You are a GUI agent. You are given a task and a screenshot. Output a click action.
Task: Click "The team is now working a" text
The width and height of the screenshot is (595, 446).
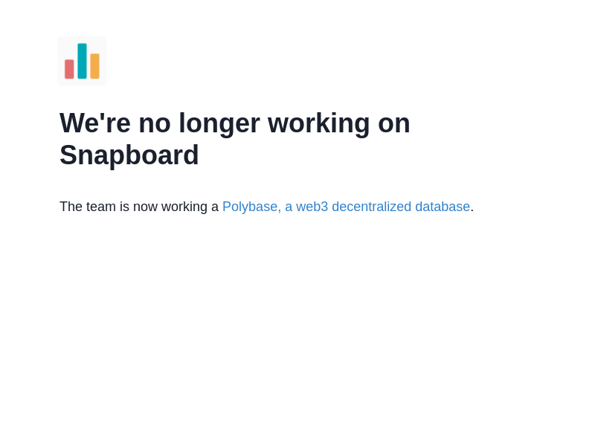tap(139, 207)
